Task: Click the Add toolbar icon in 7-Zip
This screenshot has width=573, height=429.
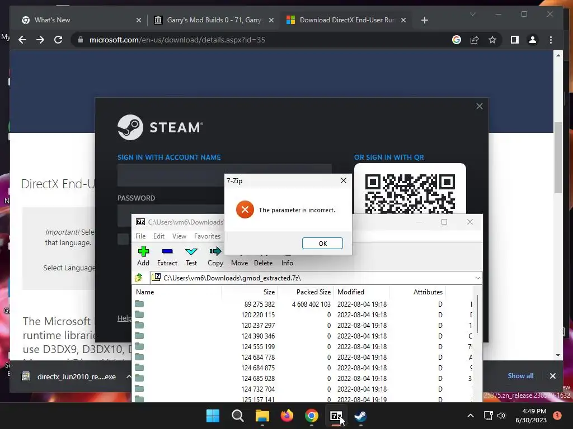Action: point(143,251)
